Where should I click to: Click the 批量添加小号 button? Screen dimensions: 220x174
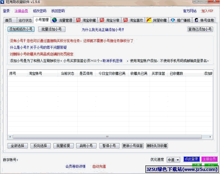[x=52, y=29]
